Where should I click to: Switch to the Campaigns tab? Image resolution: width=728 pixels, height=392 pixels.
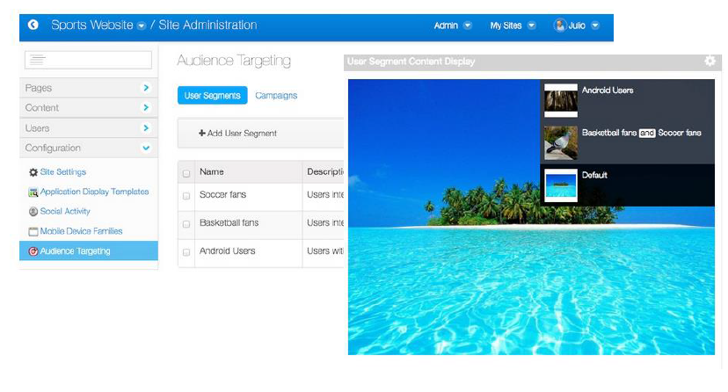[x=276, y=96]
